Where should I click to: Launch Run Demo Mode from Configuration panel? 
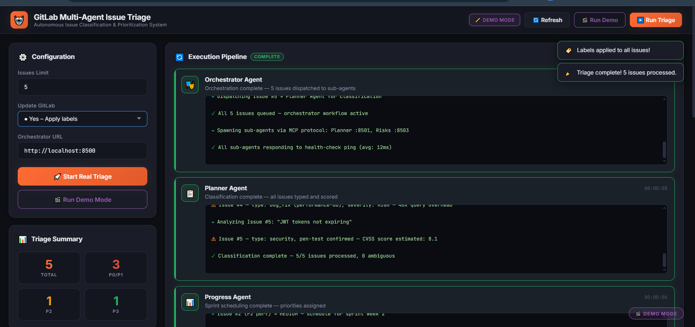click(83, 199)
